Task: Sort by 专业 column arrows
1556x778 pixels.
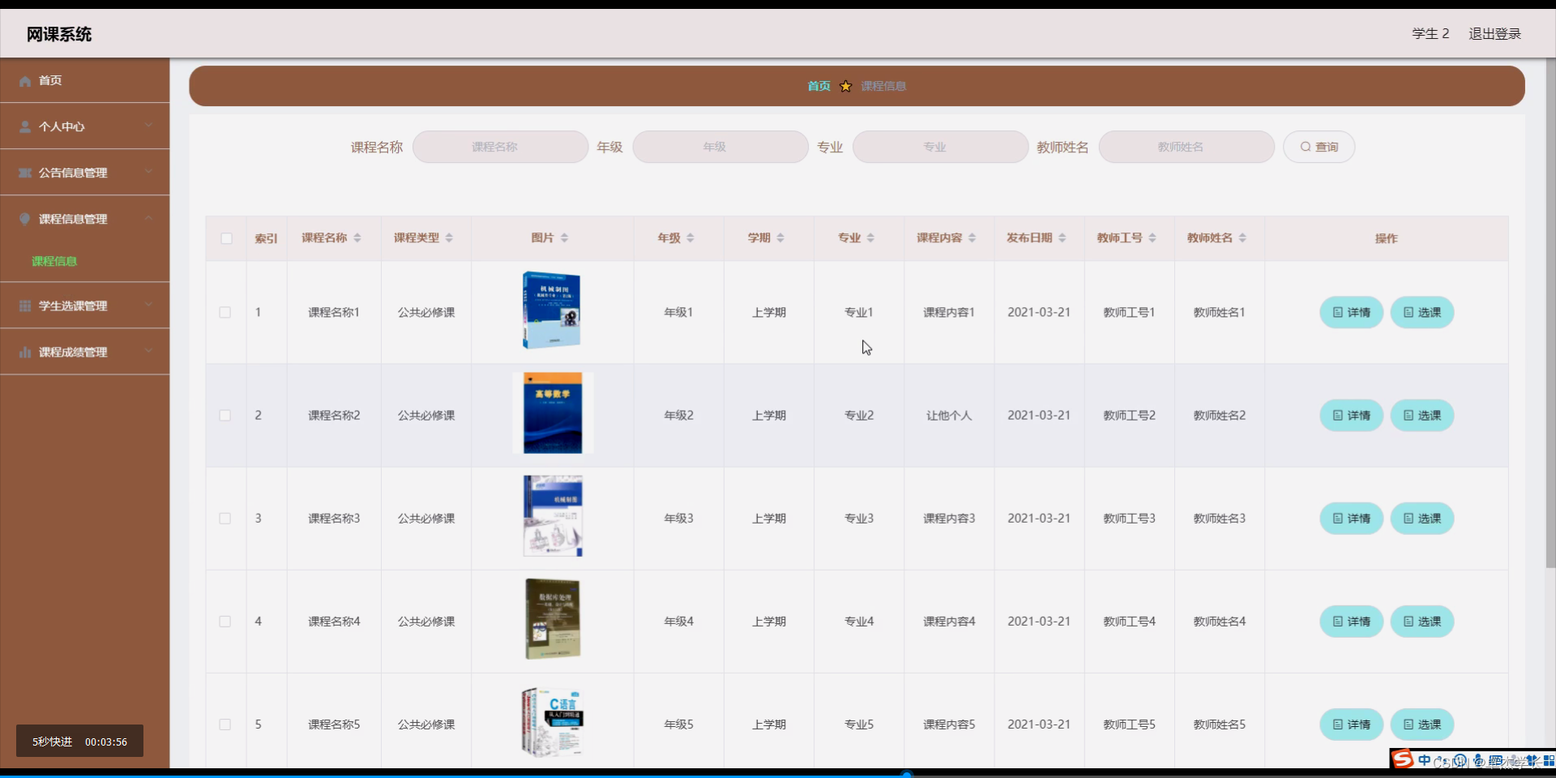Action: pos(870,238)
